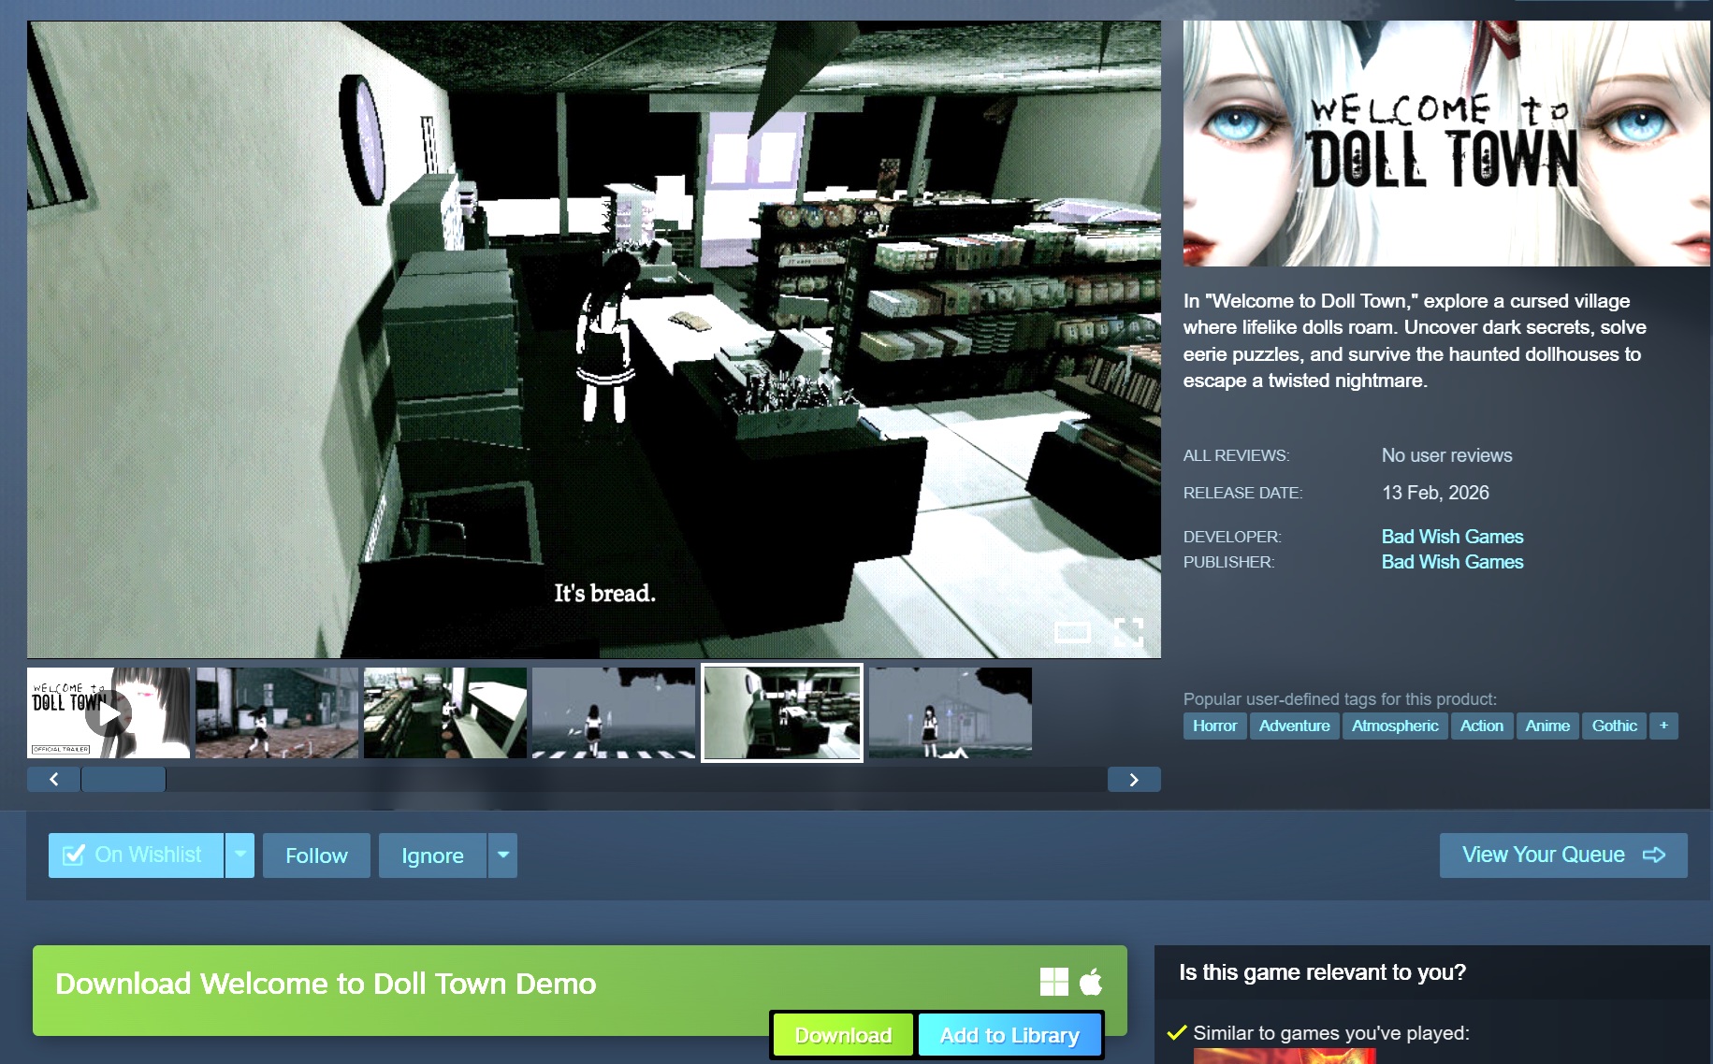Click 'Popular user-defined tags' label
Viewport: 1713px width, 1064px height.
pos(1340,699)
